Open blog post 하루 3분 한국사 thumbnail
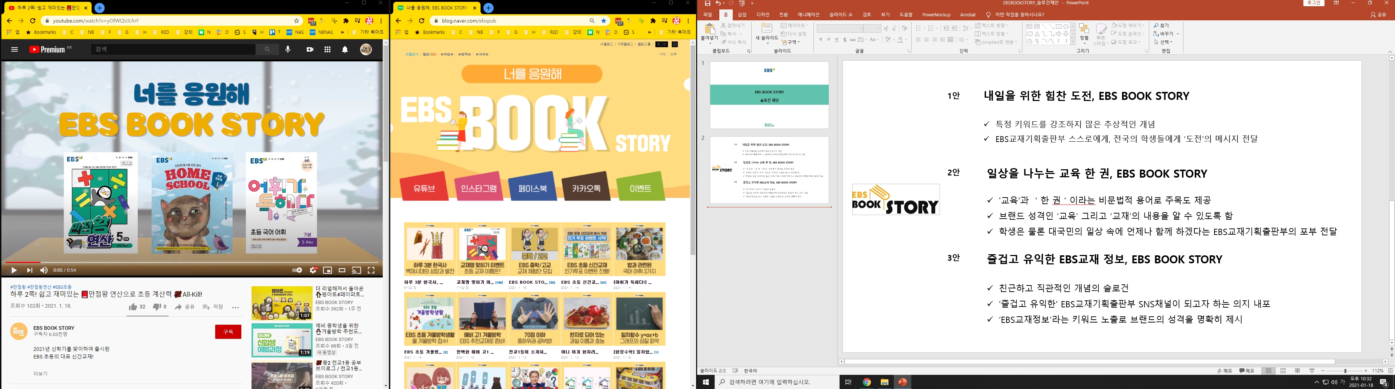Image resolution: width=1395 pixels, height=389 pixels. click(x=430, y=250)
